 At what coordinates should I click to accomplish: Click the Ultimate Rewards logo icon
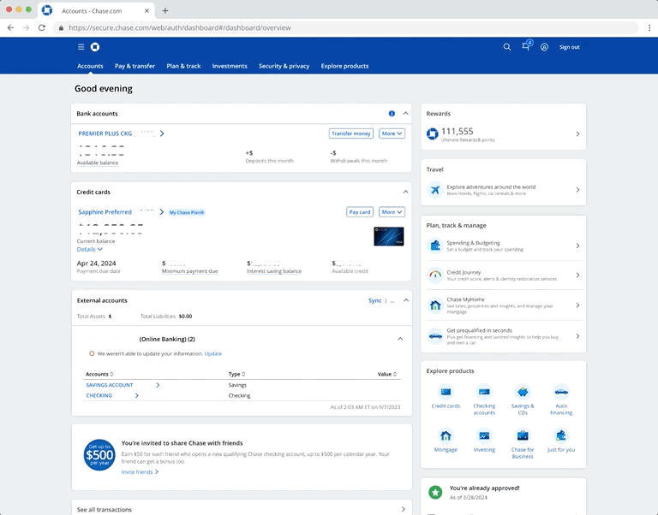click(x=432, y=134)
